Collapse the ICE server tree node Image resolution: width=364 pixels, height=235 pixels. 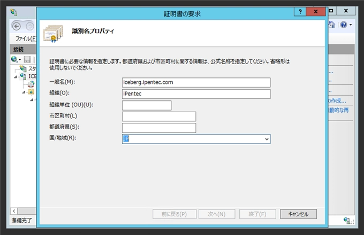tap(16, 76)
